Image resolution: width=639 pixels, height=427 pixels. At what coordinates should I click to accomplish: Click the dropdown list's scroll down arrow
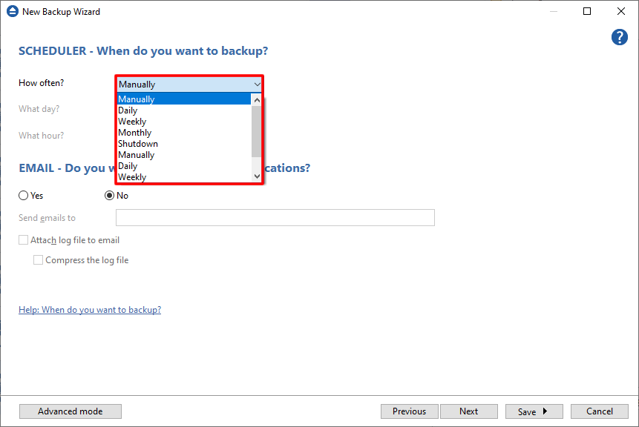(x=257, y=176)
